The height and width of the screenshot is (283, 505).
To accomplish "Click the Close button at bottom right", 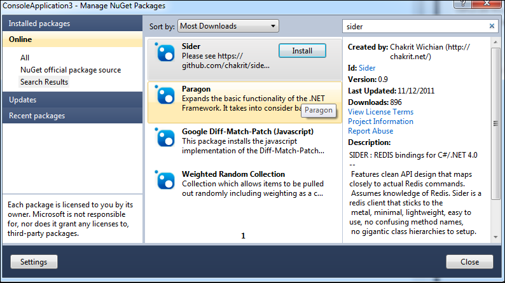I will pyautogui.click(x=469, y=262).
